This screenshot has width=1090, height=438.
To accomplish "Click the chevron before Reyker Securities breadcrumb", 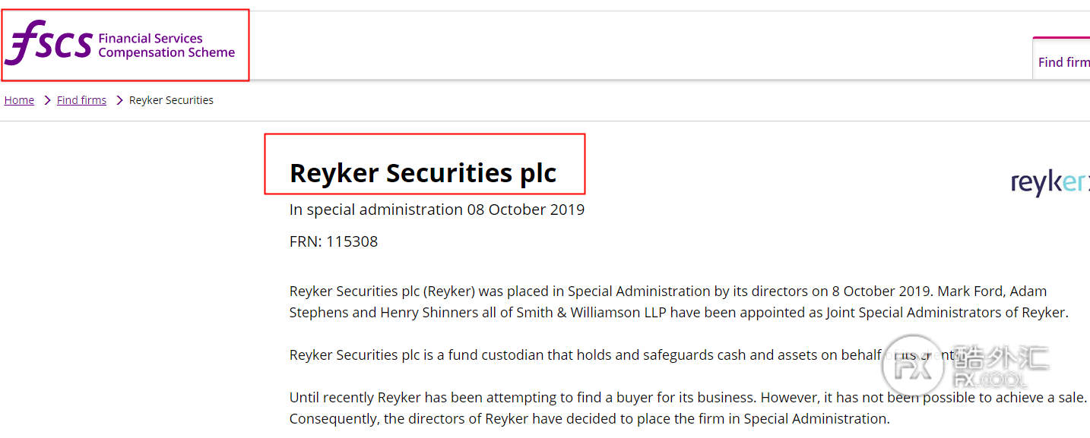I will coord(119,100).
